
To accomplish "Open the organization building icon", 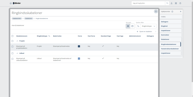I will click(176, 3).
